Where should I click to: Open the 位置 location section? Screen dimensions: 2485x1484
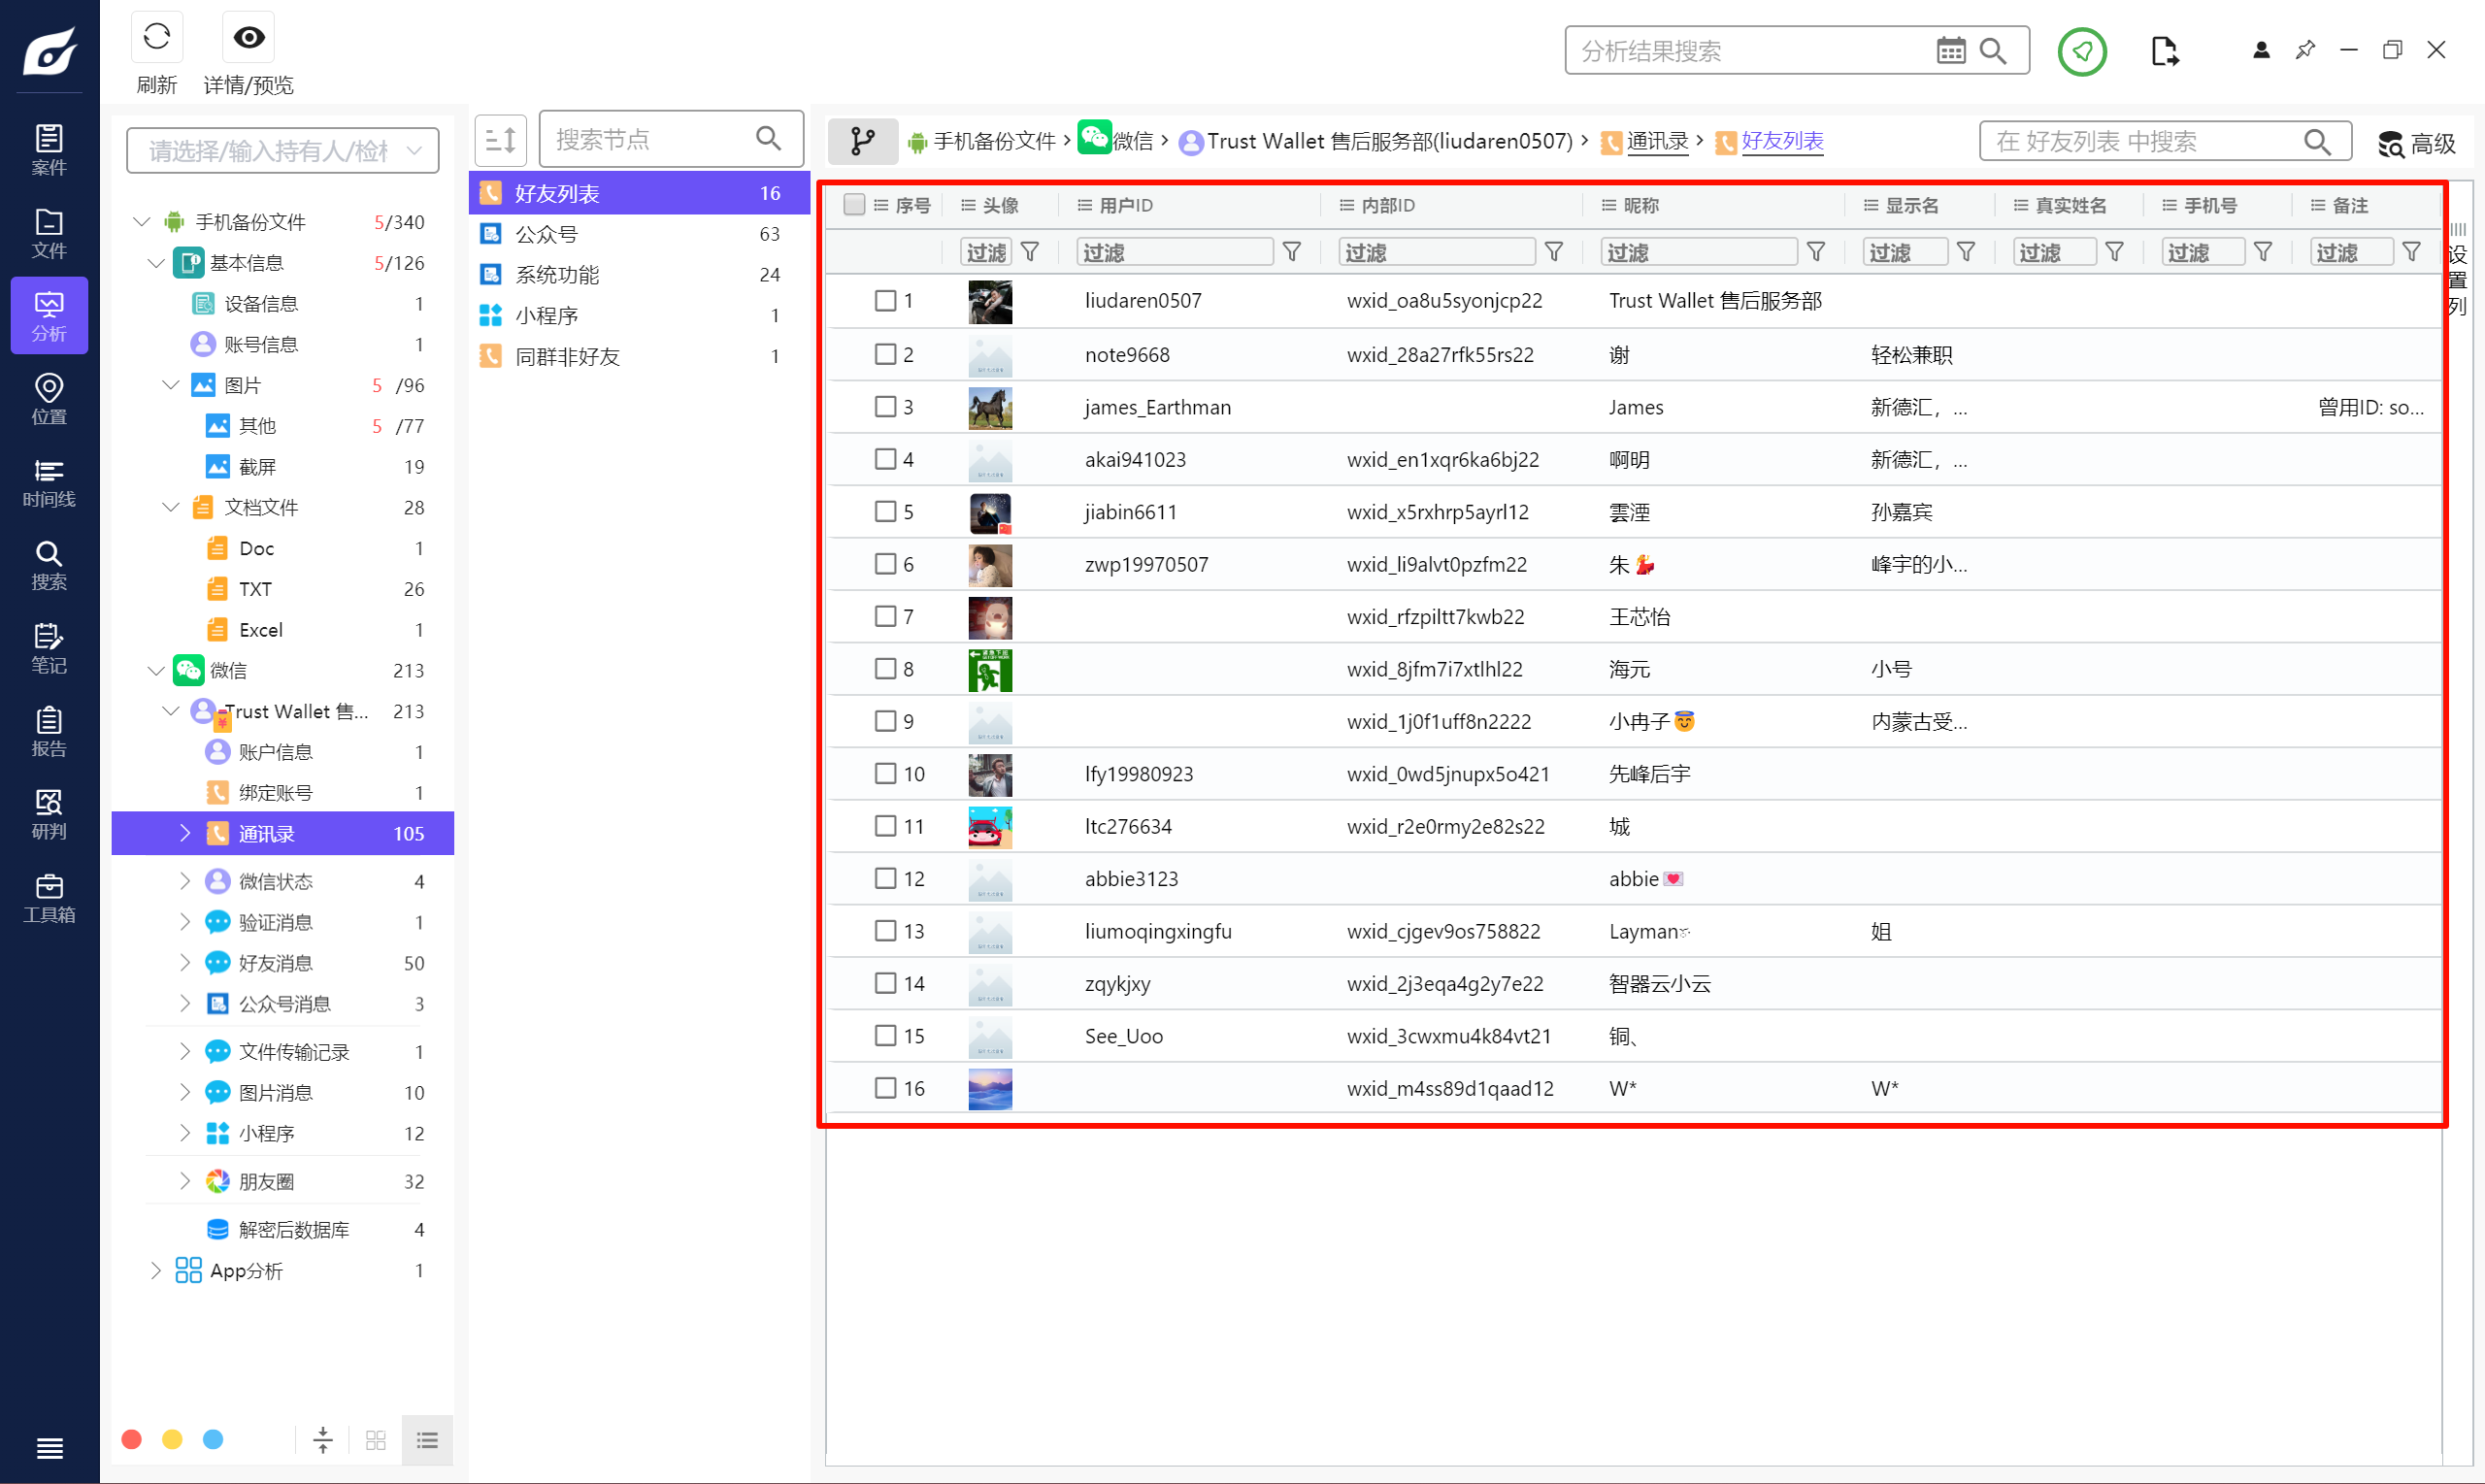[x=49, y=399]
